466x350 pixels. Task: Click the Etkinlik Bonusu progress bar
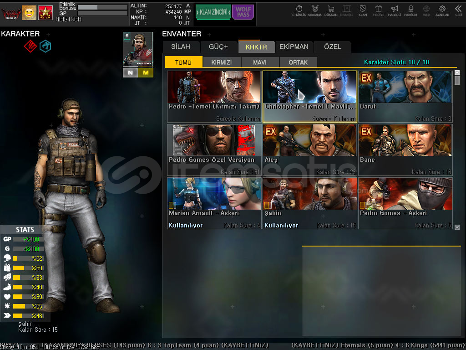pyautogui.click(x=102, y=7)
